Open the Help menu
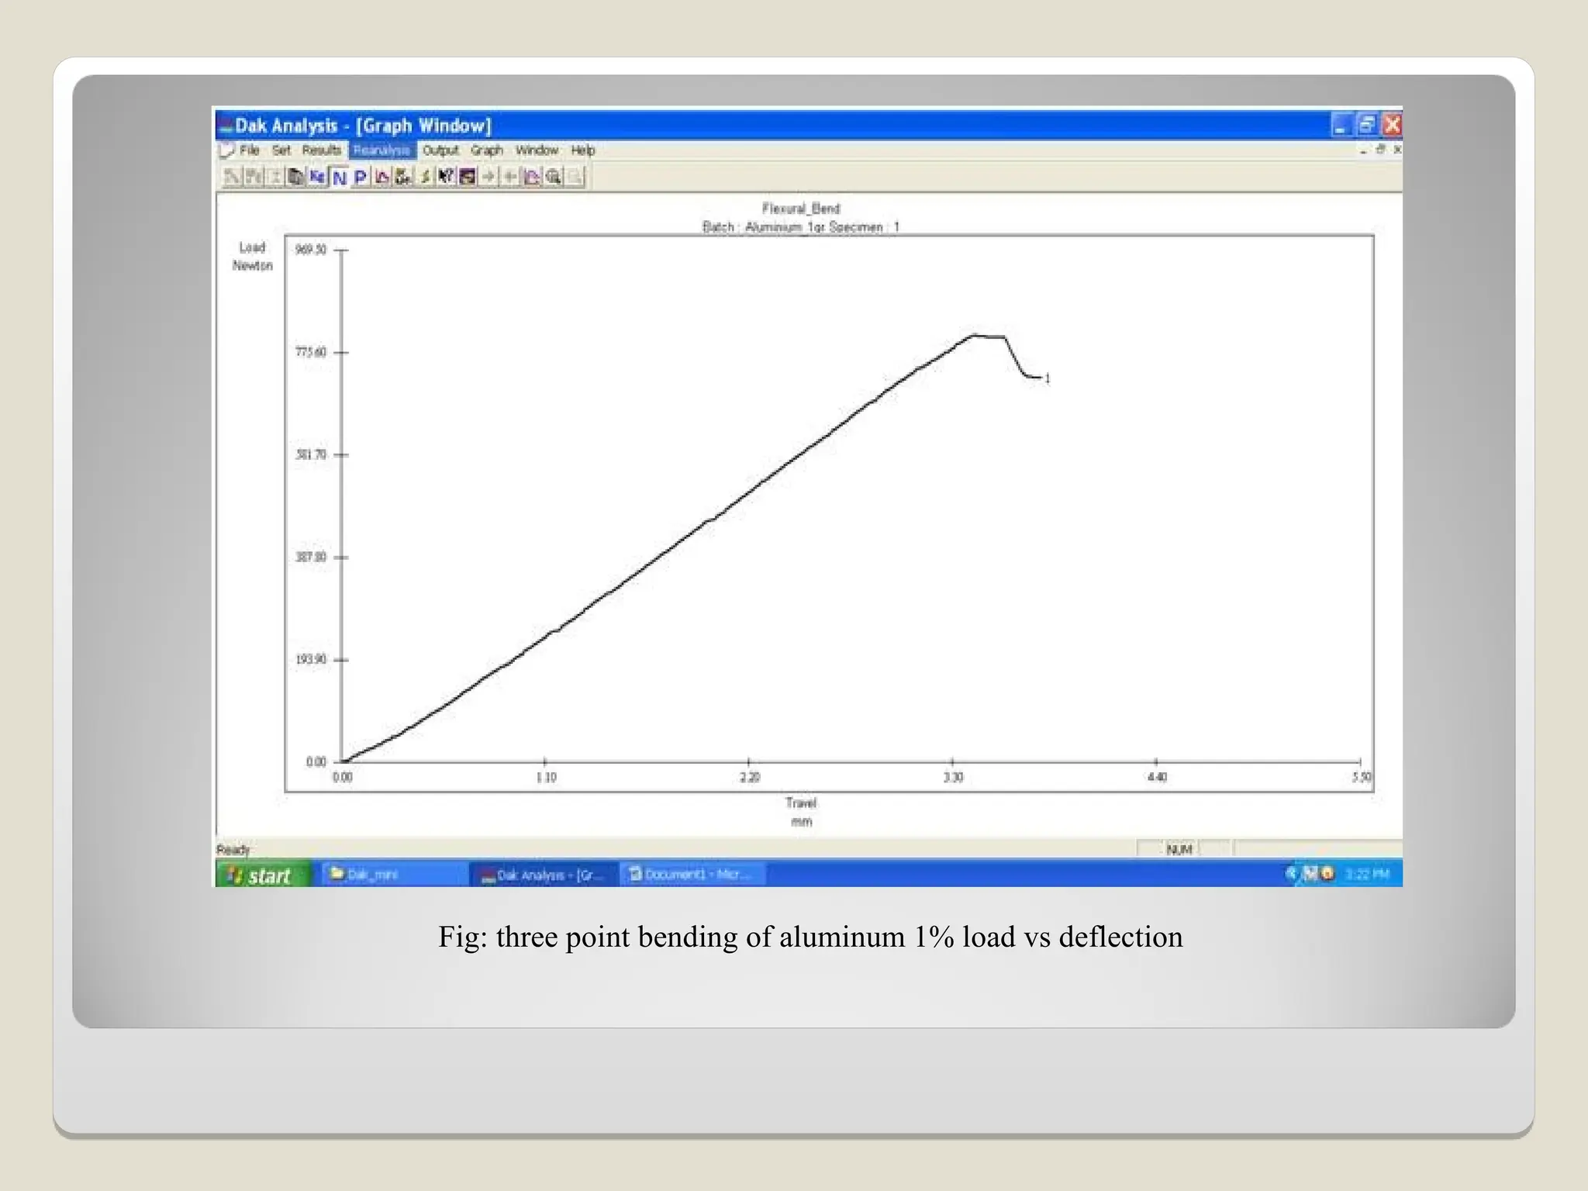The height and width of the screenshot is (1191, 1588). [x=583, y=150]
